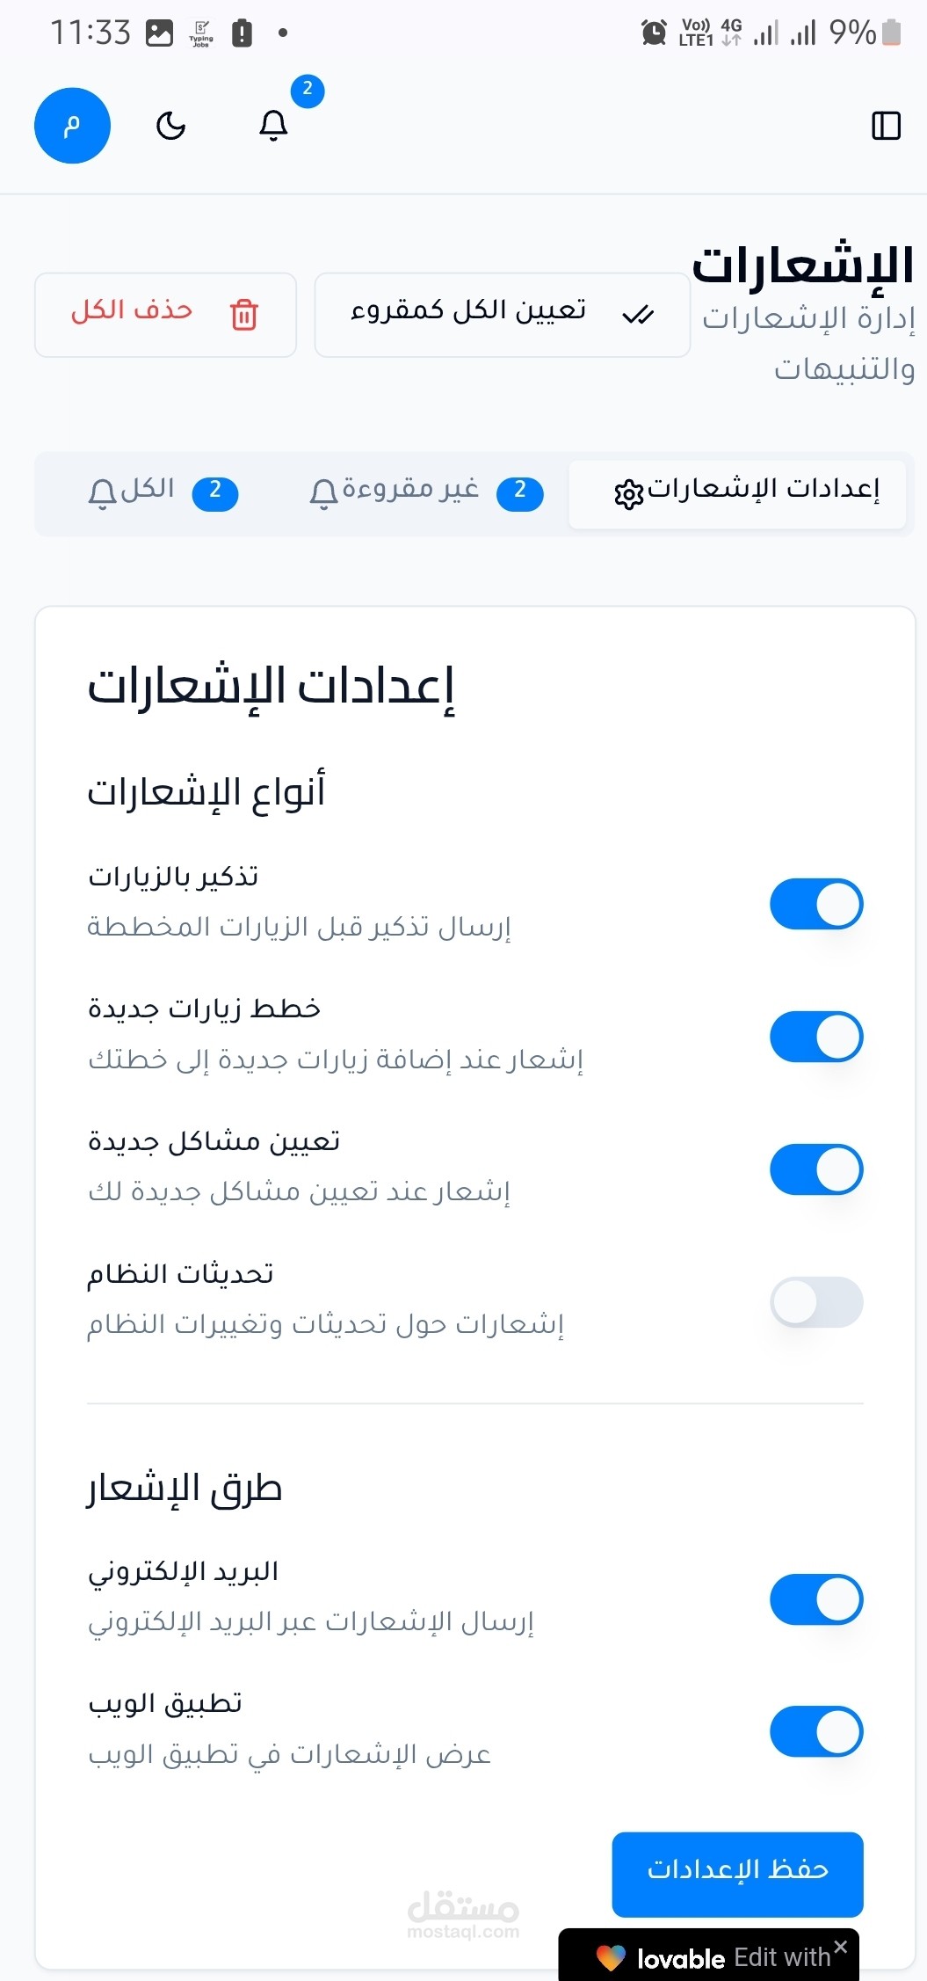The height and width of the screenshot is (1981, 927).
Task: Switch to the All tab (الكل)
Action: point(163,492)
